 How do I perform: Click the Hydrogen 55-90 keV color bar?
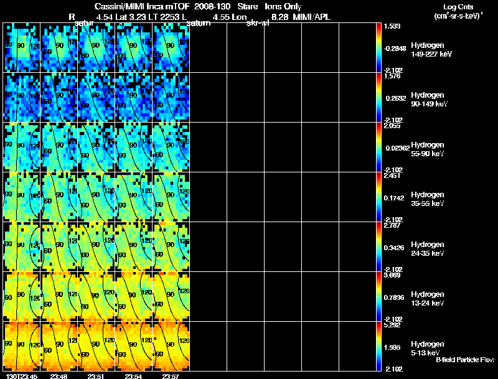378,147
